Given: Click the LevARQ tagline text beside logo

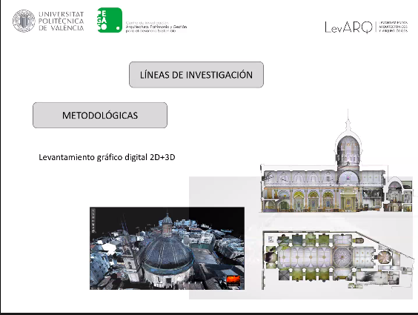Looking at the screenshot, I should (x=394, y=27).
